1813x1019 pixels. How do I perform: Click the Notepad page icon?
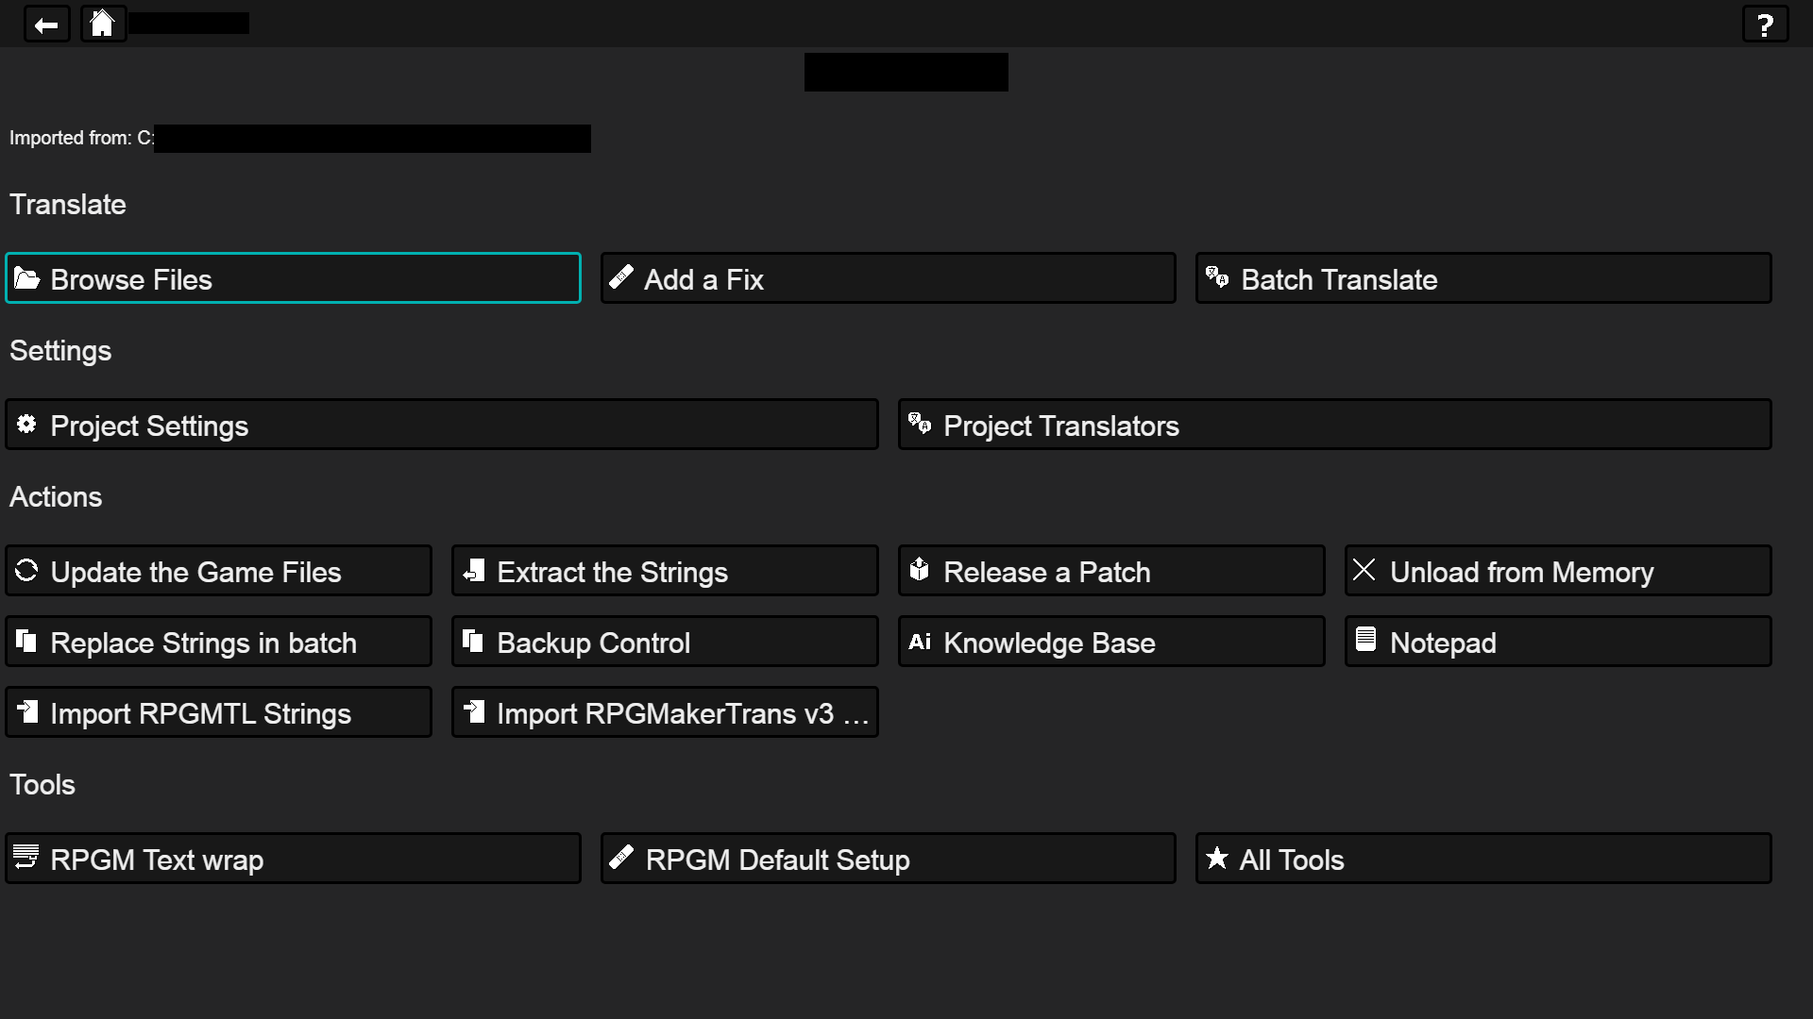click(1365, 640)
